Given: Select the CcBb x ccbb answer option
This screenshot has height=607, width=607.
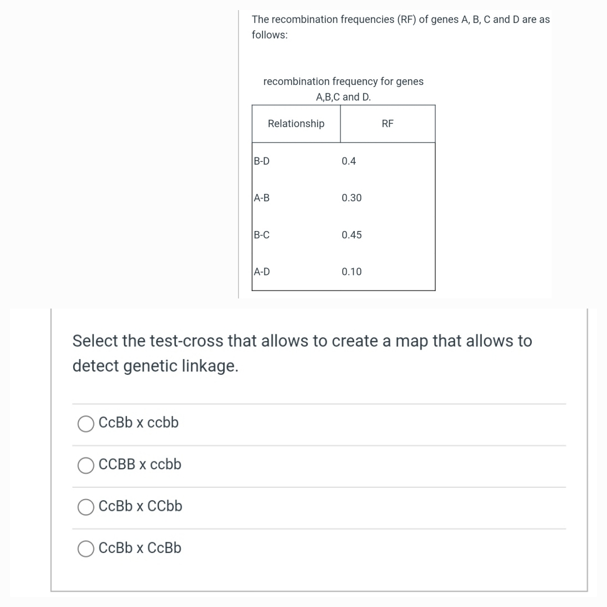Looking at the screenshot, I should click(85, 424).
